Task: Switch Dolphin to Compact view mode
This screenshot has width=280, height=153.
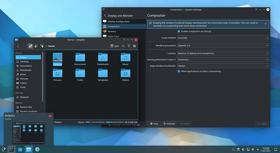Action: pos(36,46)
